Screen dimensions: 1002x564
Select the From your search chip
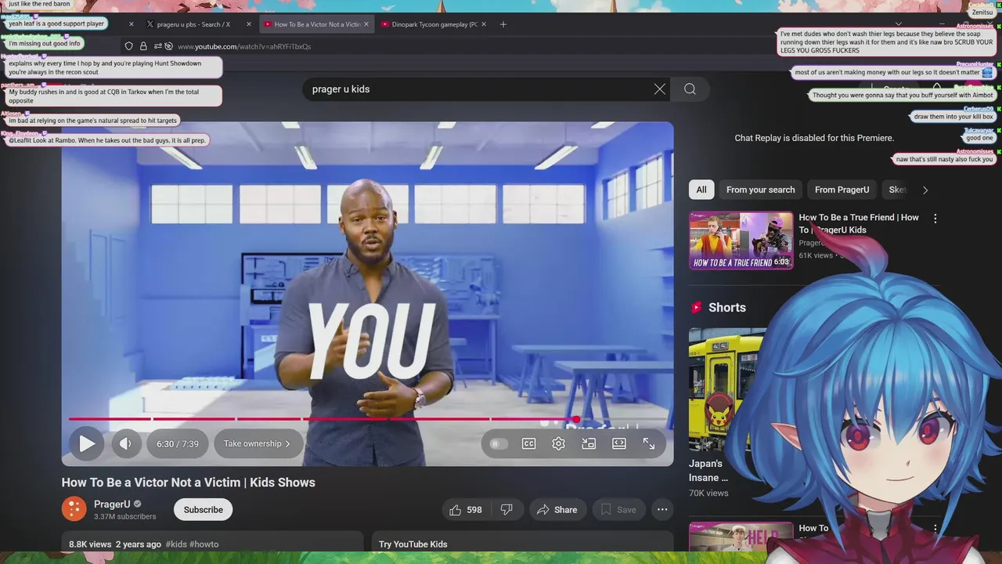coord(761,190)
